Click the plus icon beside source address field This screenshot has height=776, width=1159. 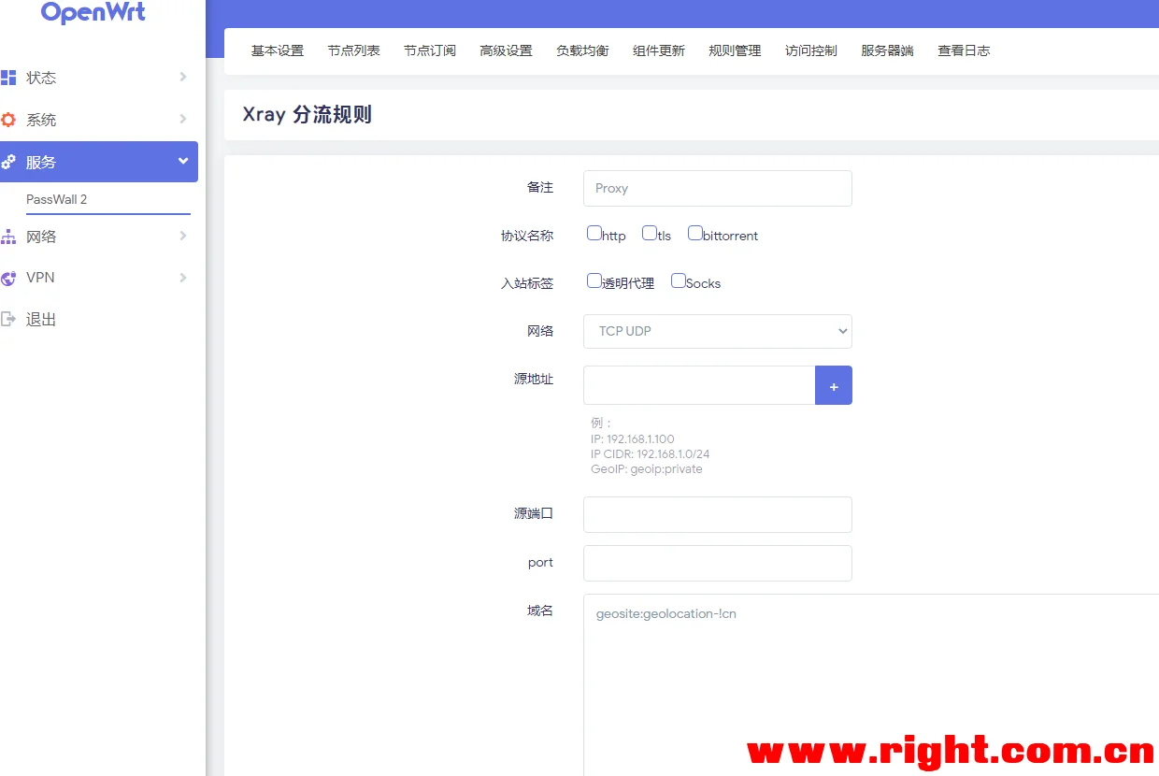[834, 386]
